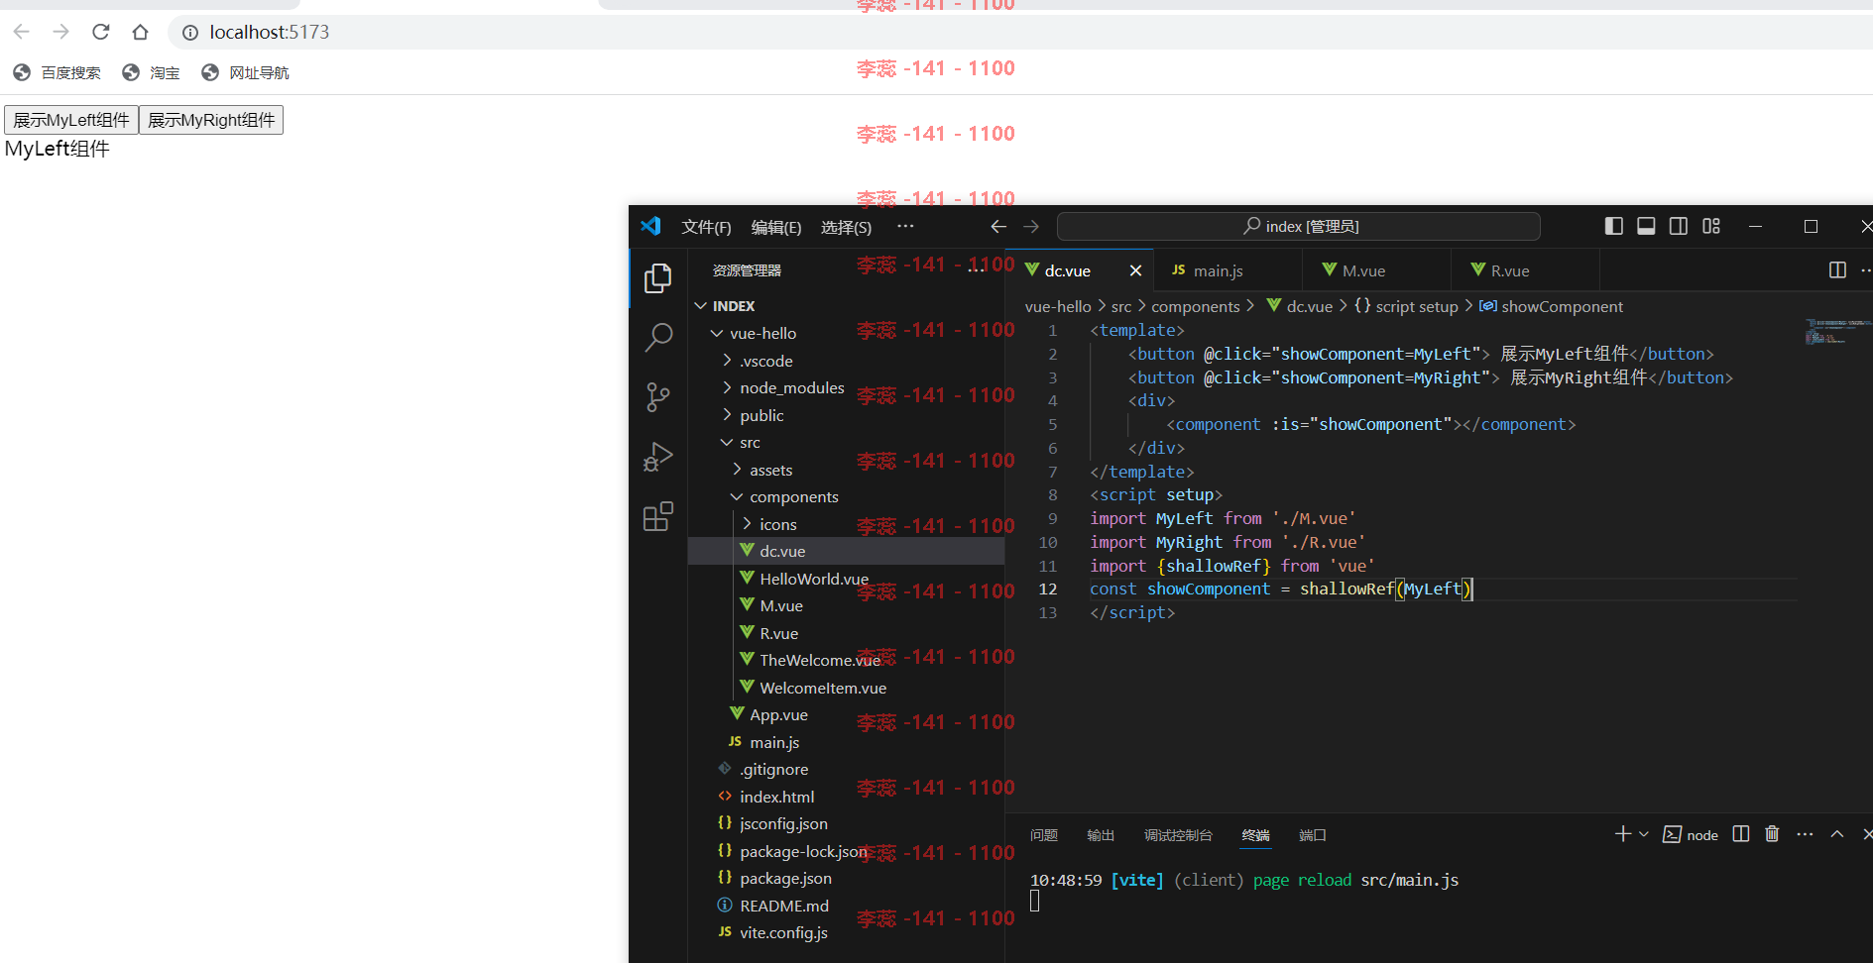Image resolution: width=1873 pixels, height=963 pixels.
Task: Go back using the VS Code navigation arrow
Action: click(x=998, y=227)
